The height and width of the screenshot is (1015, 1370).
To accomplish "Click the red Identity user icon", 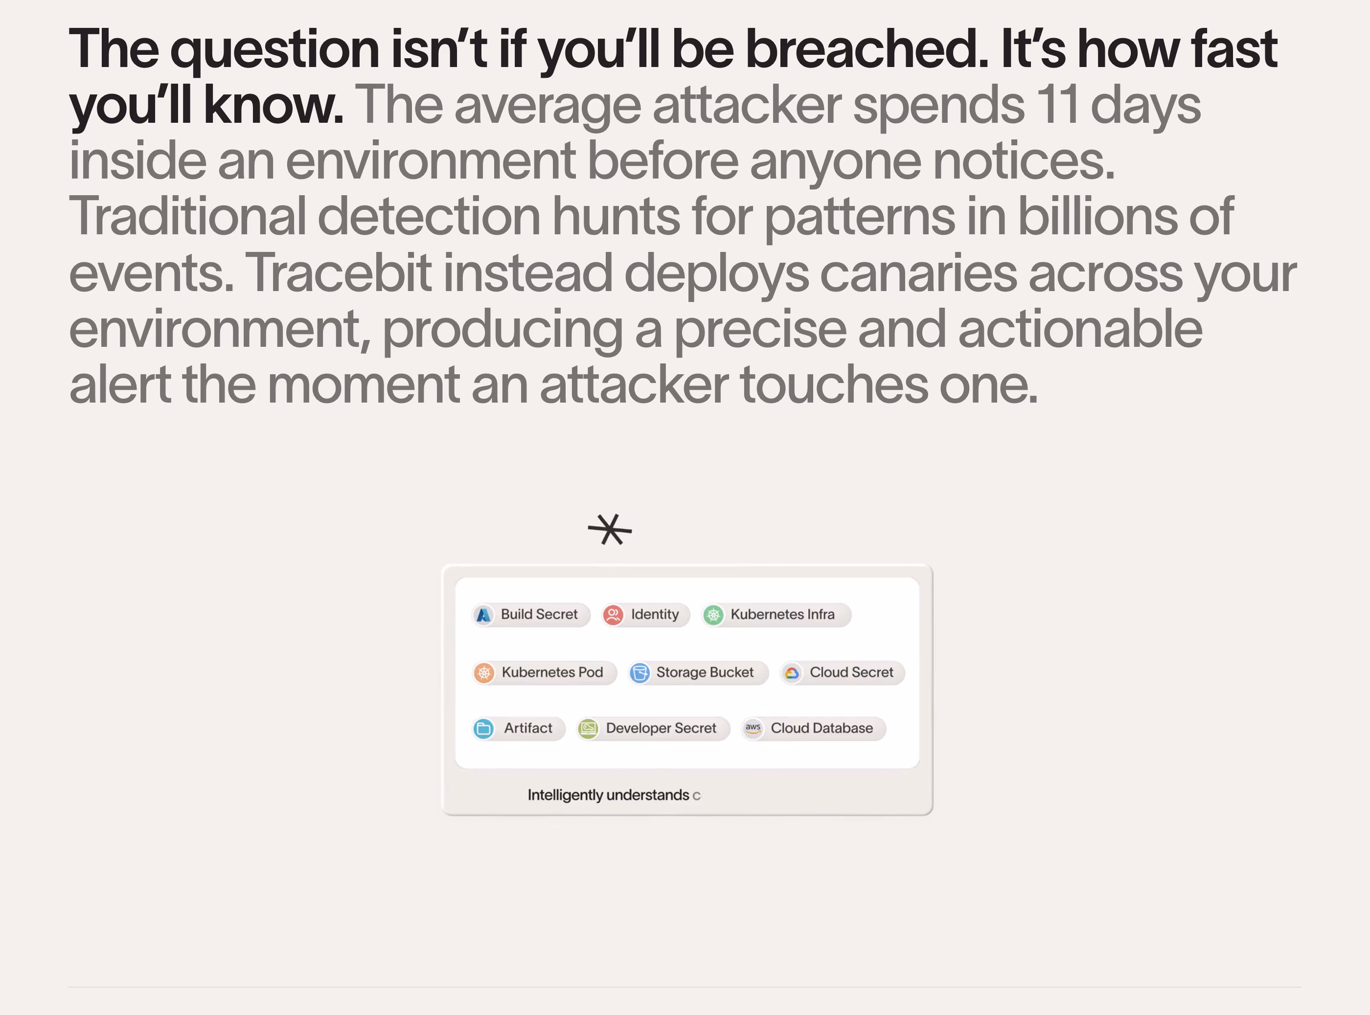I will click(x=614, y=615).
